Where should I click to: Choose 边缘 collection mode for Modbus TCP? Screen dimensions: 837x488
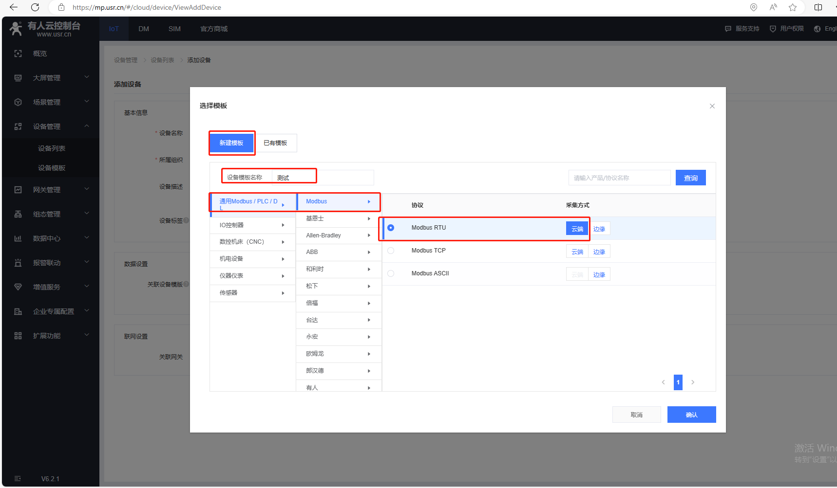pos(599,252)
